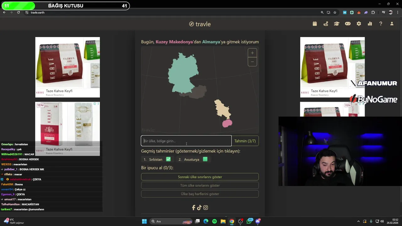Click the Serbia shape on the map

(222, 110)
